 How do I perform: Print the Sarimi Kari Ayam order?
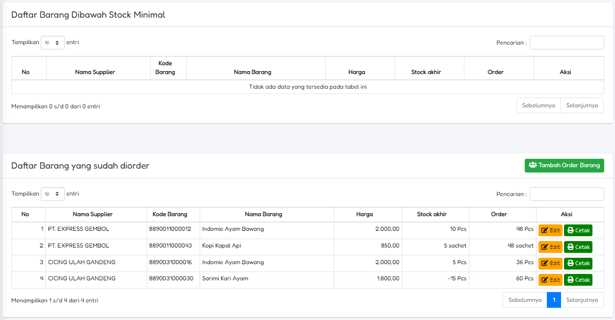click(x=578, y=280)
